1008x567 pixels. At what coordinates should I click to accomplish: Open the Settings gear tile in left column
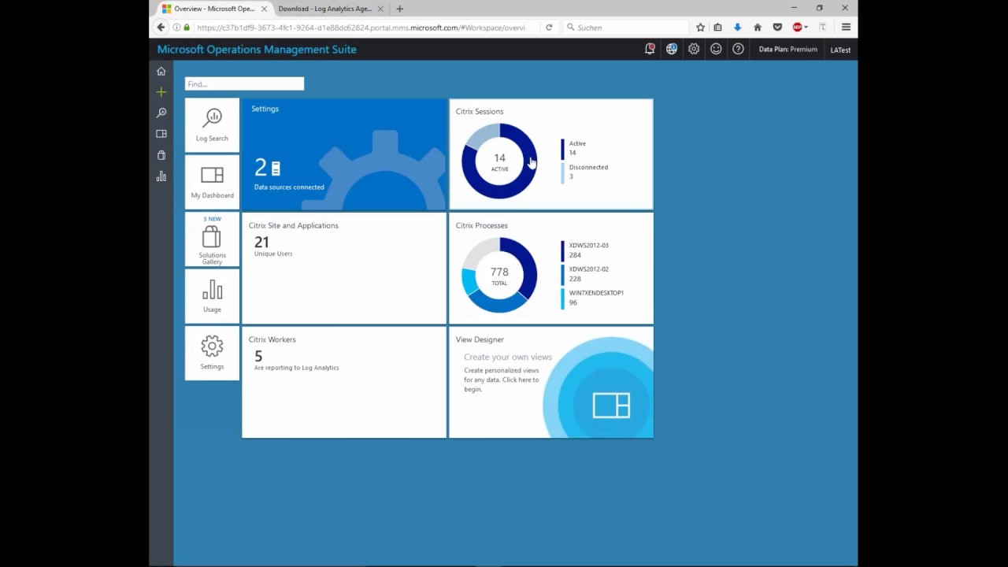pos(212,353)
